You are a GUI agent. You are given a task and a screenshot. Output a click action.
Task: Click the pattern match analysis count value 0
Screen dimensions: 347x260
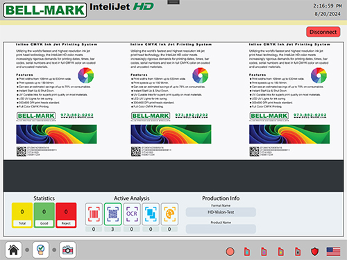(x=151, y=229)
